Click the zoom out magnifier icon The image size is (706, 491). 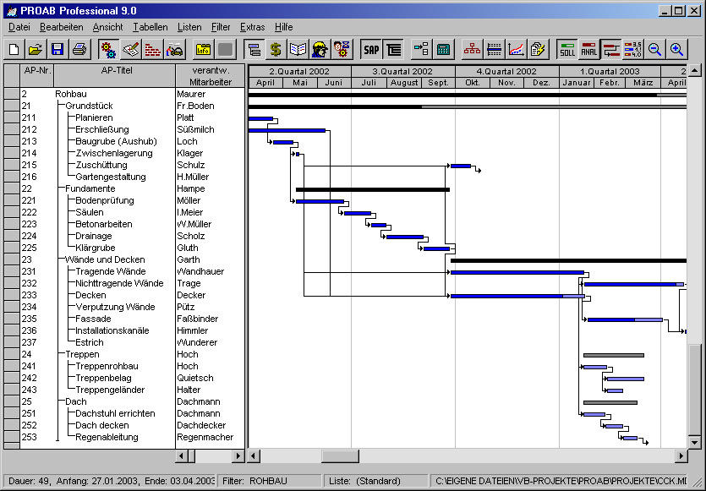pyautogui.click(x=655, y=49)
